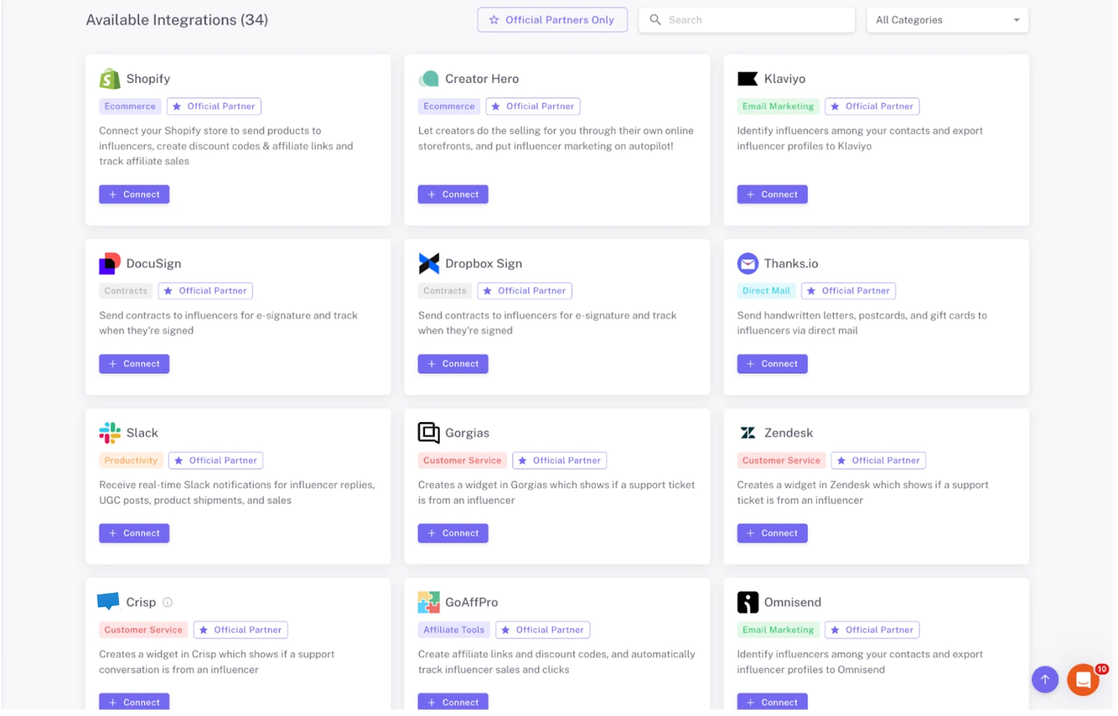Click the Omnisend title text

[792, 602]
